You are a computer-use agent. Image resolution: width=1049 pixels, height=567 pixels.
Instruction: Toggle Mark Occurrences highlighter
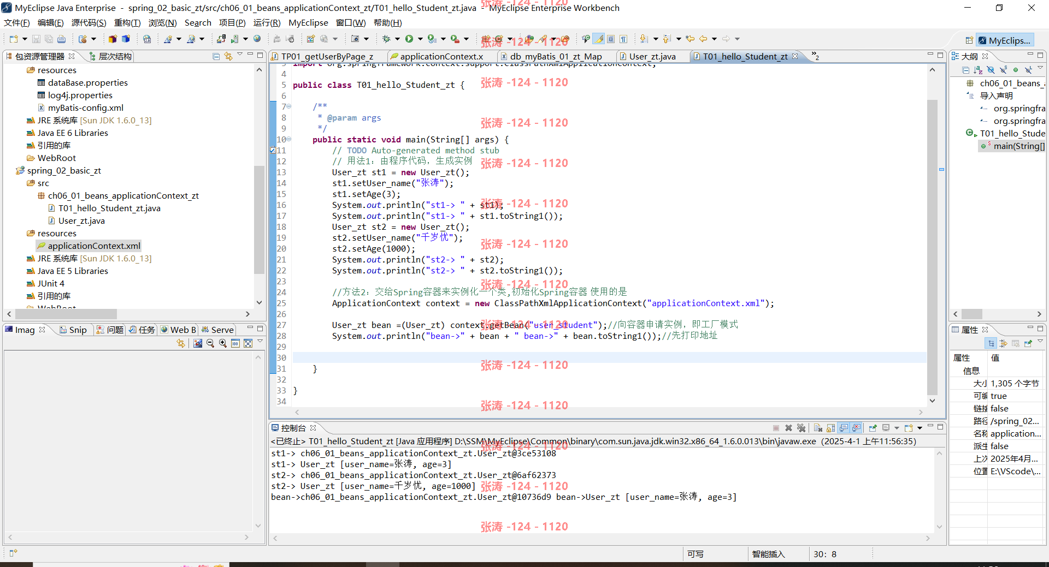[599, 39]
